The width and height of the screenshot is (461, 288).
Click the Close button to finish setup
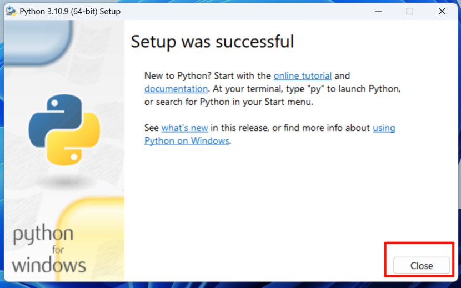pos(422,266)
